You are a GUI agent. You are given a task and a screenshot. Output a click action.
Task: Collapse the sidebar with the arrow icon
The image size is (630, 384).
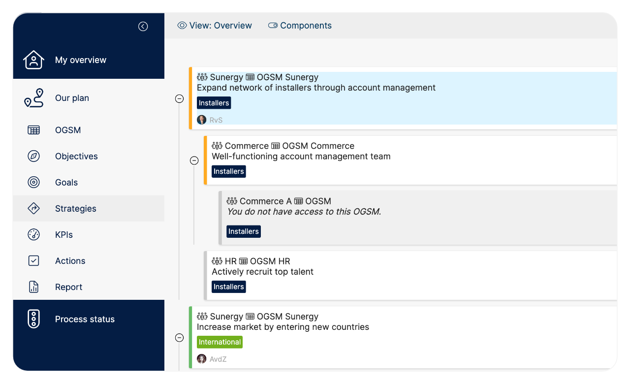click(143, 27)
